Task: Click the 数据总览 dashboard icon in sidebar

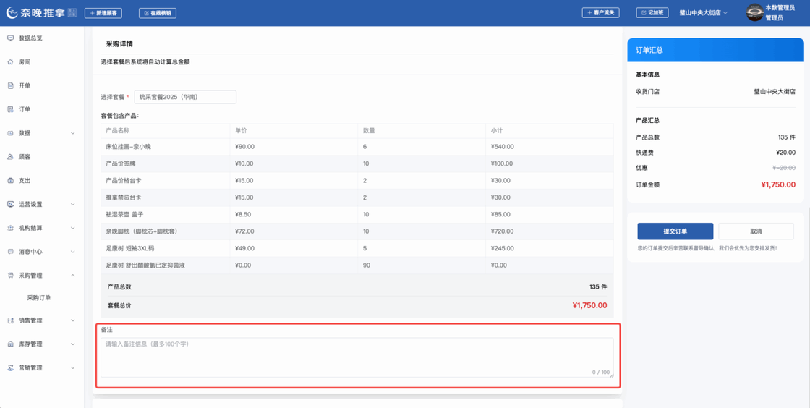Action: coord(10,38)
